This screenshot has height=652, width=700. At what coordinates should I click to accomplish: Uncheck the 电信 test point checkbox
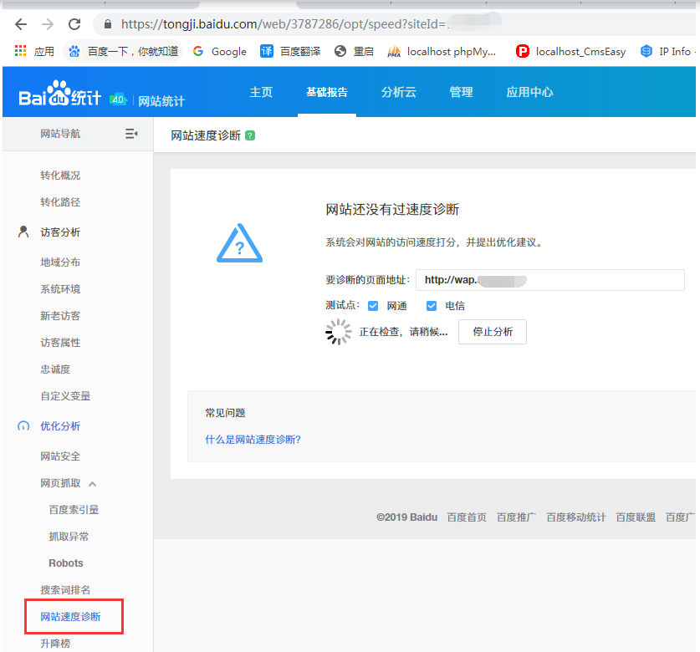point(432,306)
